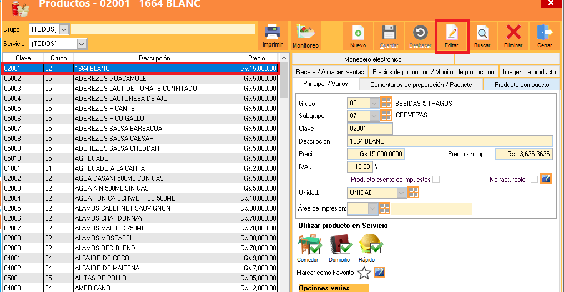Open Buscar search tool
Image resolution: width=564 pixels, height=292 pixels.
click(482, 35)
